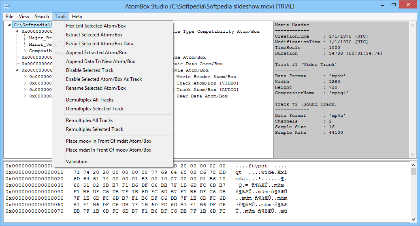Choose Append Data To New Atom/Box
The height and width of the screenshot is (226, 420).
(x=113, y=61)
